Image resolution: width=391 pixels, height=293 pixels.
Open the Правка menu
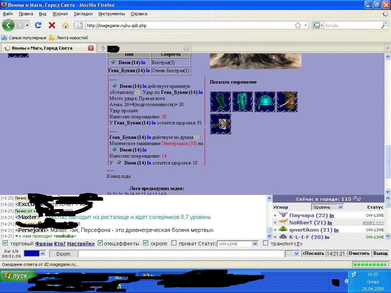pos(26,14)
